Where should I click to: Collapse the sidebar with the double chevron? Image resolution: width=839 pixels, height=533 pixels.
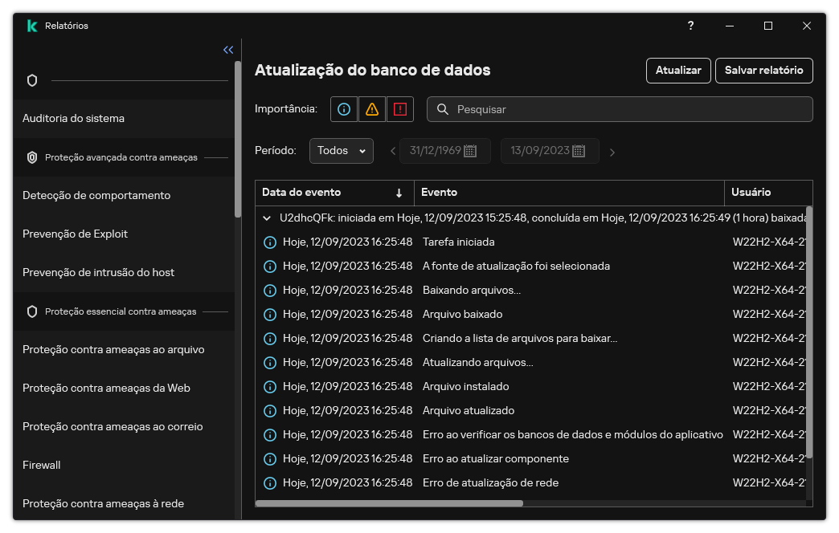pos(227,50)
